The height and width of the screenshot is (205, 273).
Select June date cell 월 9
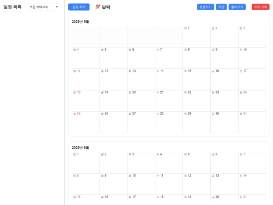pos(113,184)
